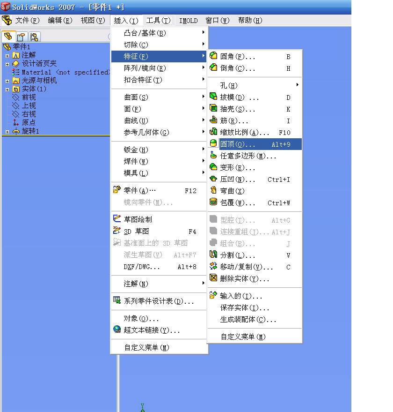Select 零件1 root in design tree
The height and width of the screenshot is (412, 393).
(22, 47)
